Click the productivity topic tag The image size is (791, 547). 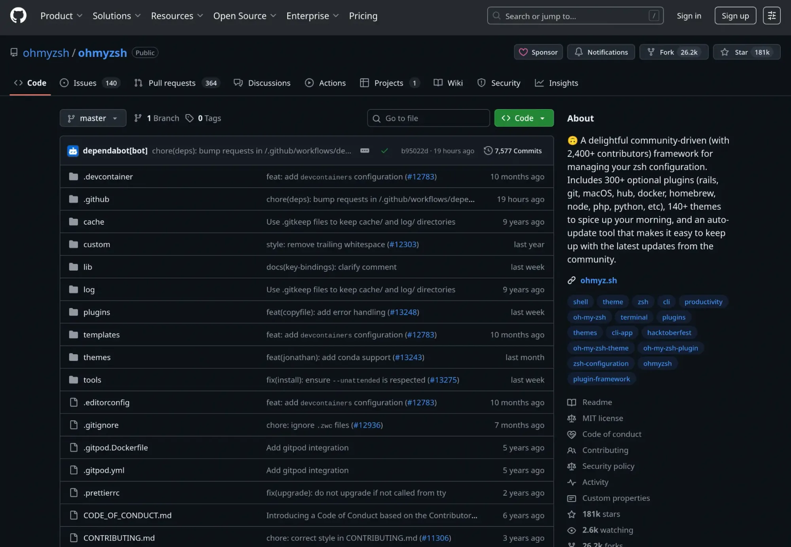click(703, 302)
